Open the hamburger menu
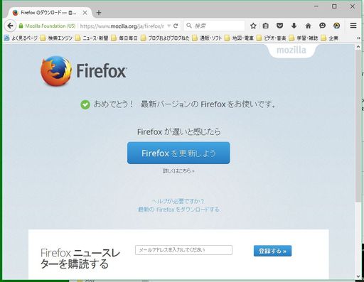This screenshot has height=282, width=364. tap(353, 26)
